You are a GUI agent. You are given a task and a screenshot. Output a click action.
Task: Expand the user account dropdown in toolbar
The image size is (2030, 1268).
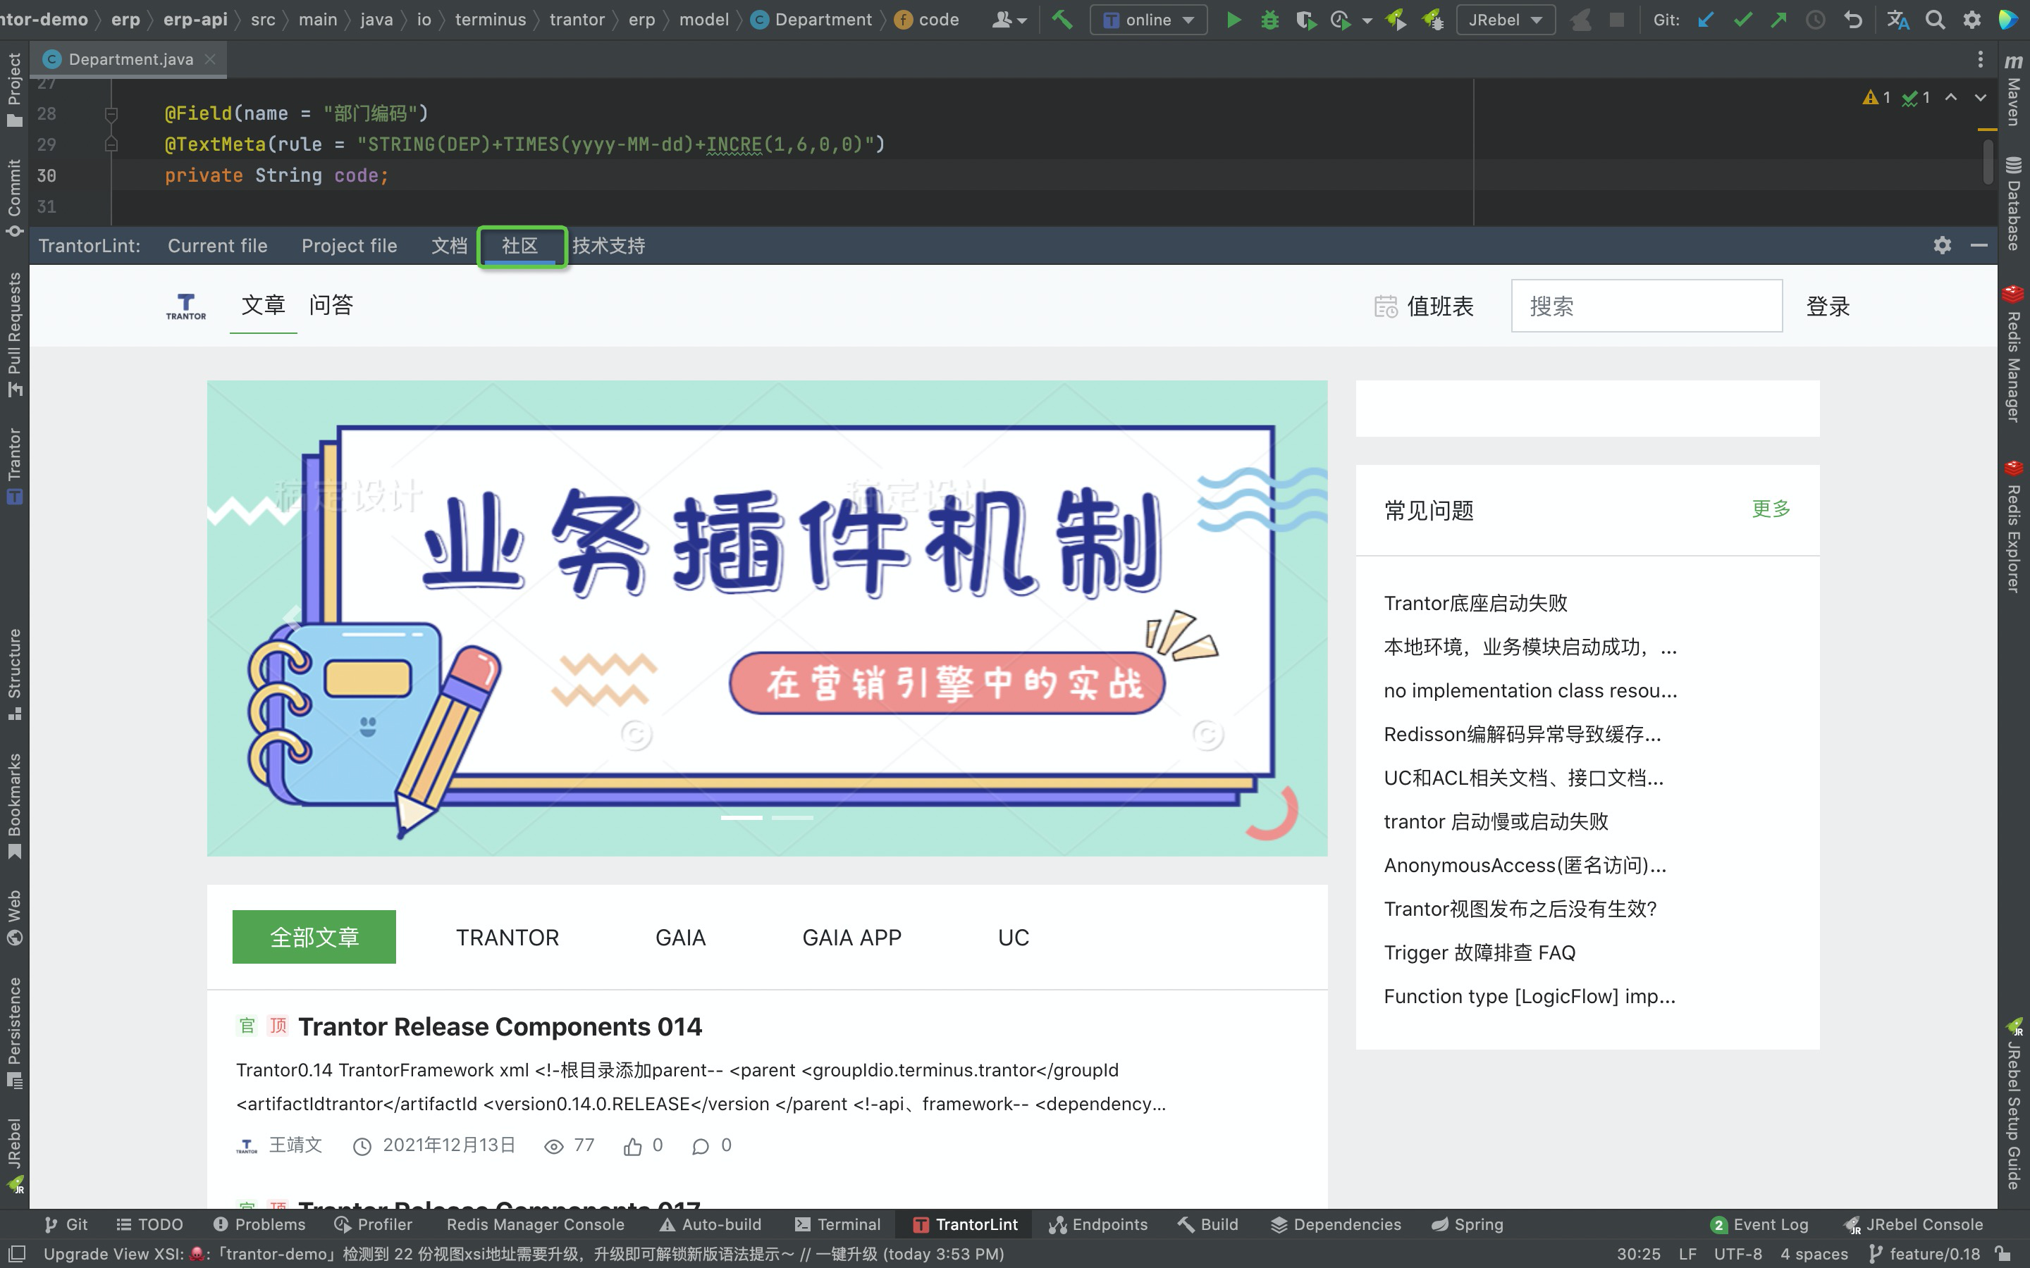(x=1009, y=19)
